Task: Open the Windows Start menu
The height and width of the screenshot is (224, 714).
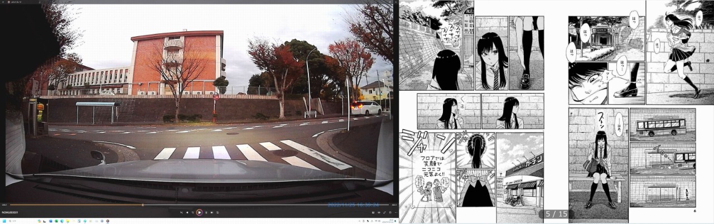Action: pos(4,221)
